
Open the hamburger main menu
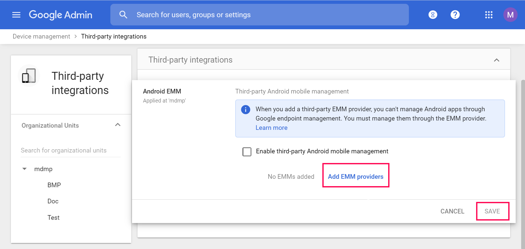tap(16, 15)
